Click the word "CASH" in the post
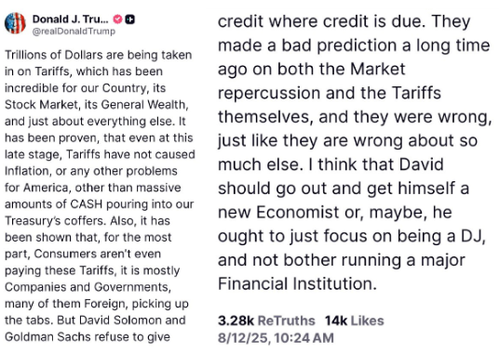Viewport: 499px width, 353px height. (x=86, y=204)
